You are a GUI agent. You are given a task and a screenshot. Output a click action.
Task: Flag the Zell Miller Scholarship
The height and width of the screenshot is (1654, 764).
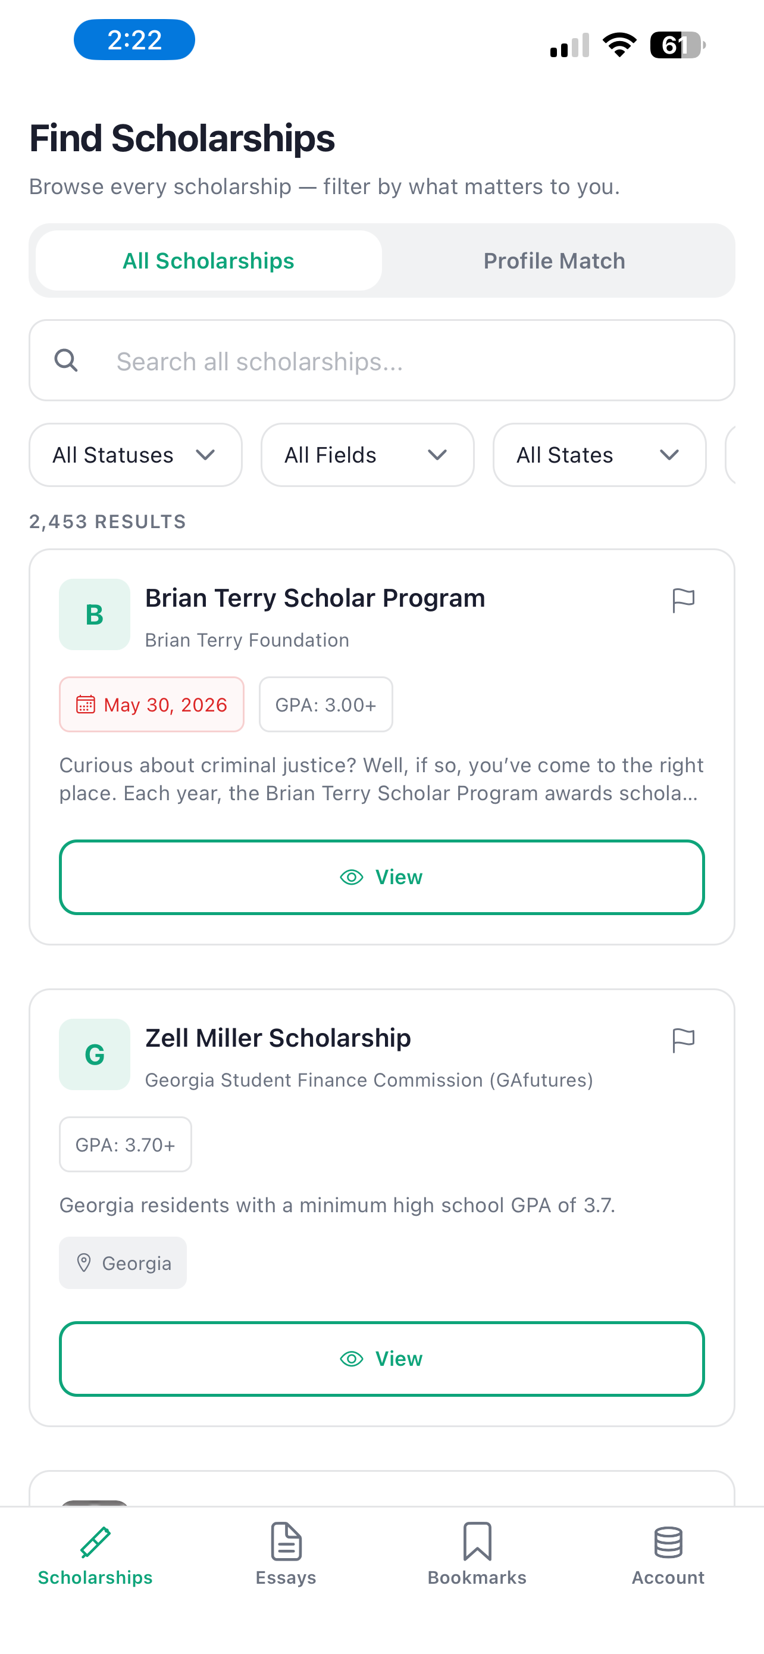coord(683,1040)
